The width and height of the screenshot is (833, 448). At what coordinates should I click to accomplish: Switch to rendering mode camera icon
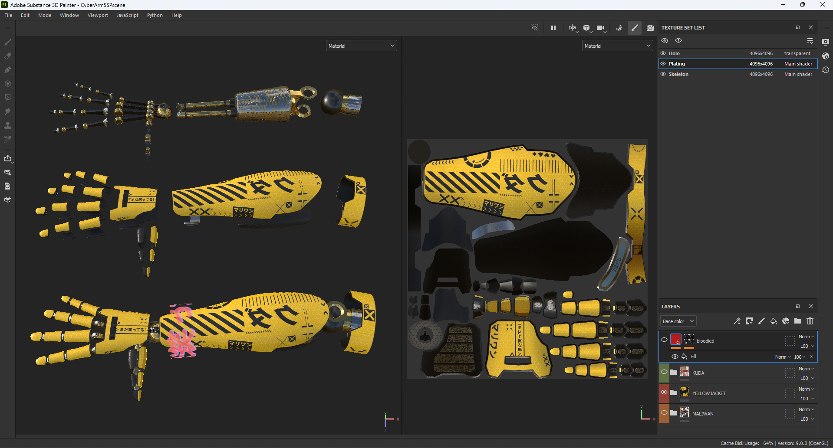coord(650,28)
